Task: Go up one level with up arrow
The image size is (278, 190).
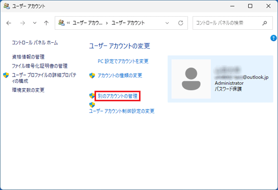Action: 47,23
